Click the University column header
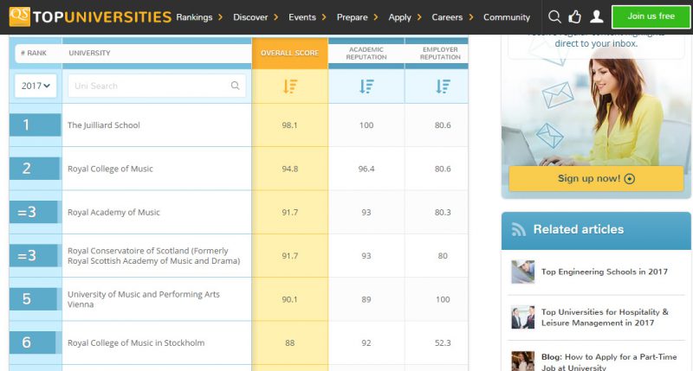Viewport: 693px width, 371px height. click(x=90, y=53)
